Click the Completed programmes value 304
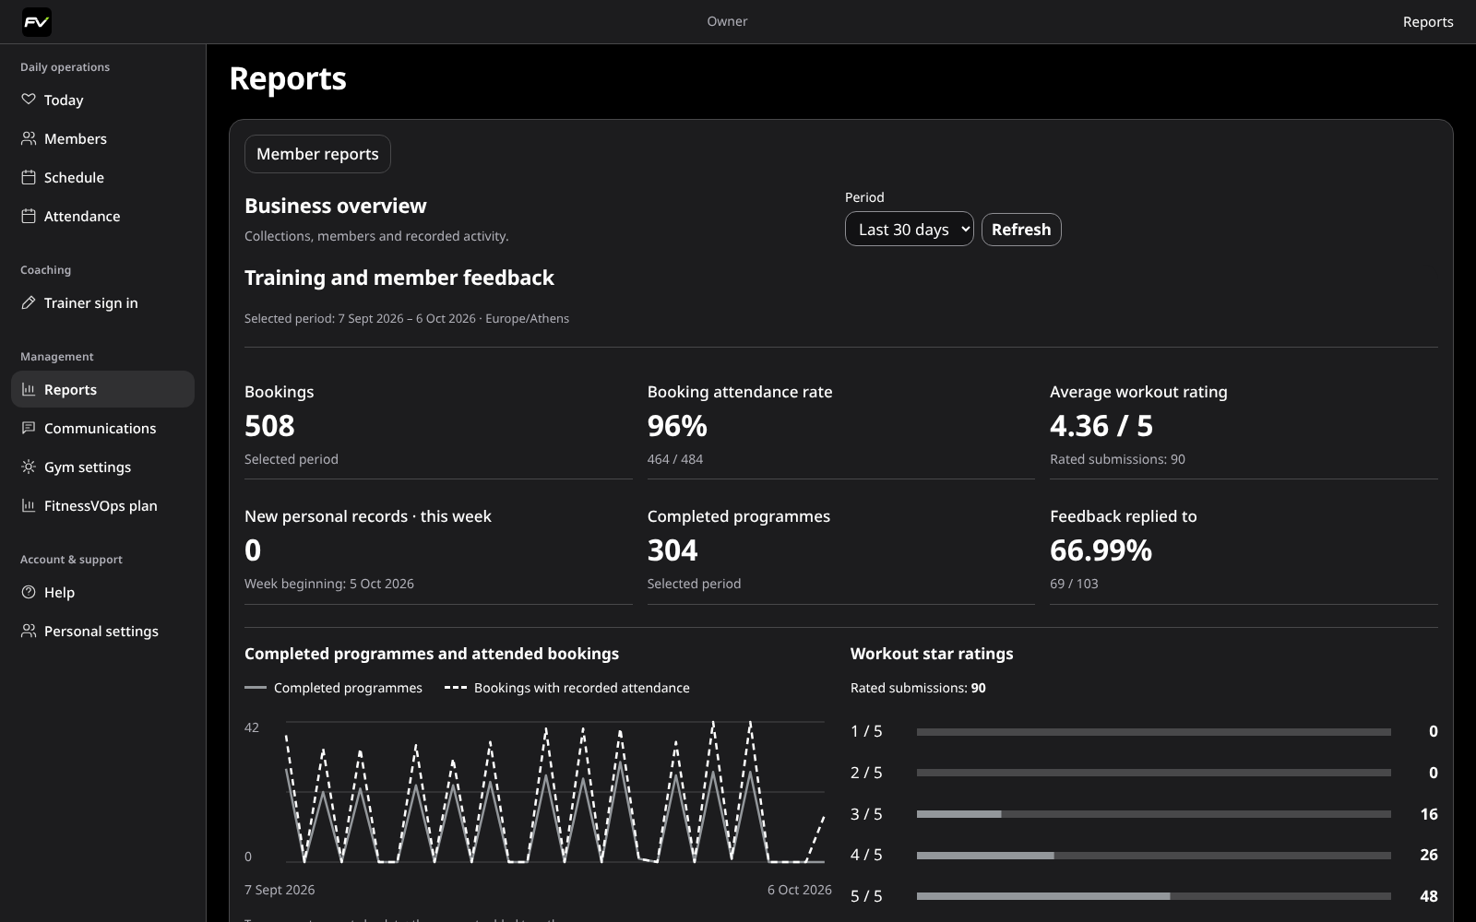The width and height of the screenshot is (1476, 922). [x=673, y=550]
